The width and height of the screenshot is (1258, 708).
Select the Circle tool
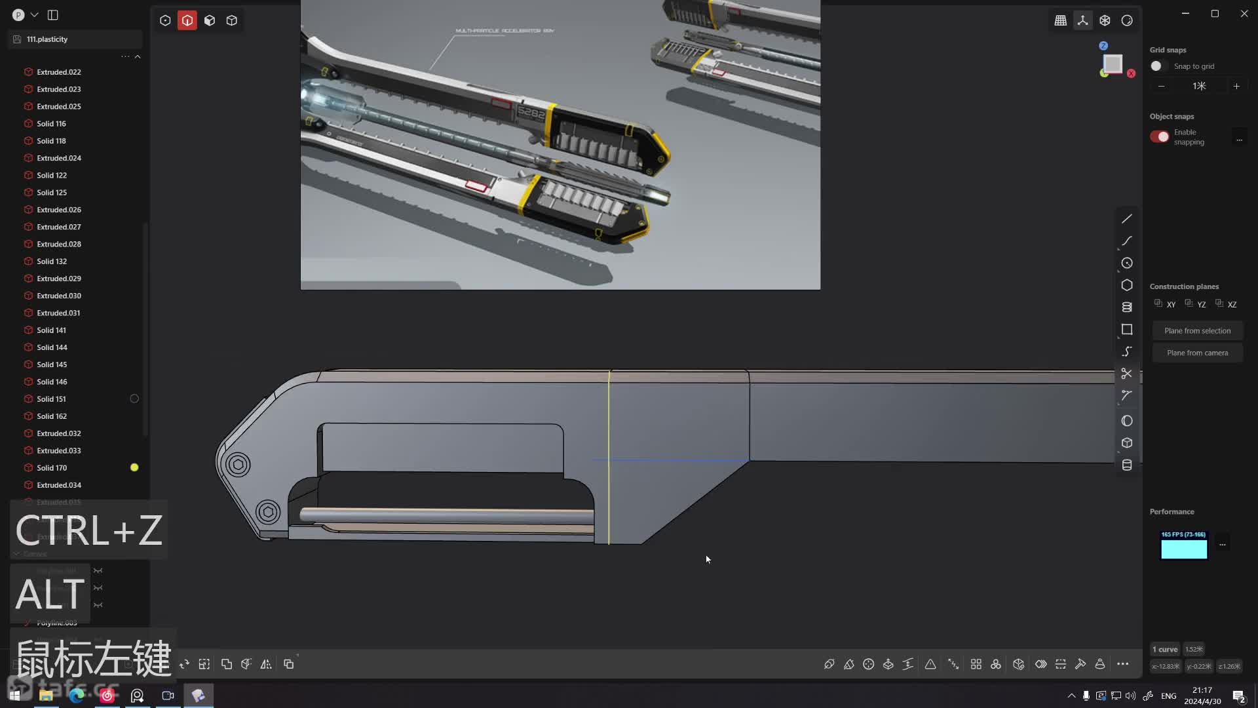(1127, 263)
